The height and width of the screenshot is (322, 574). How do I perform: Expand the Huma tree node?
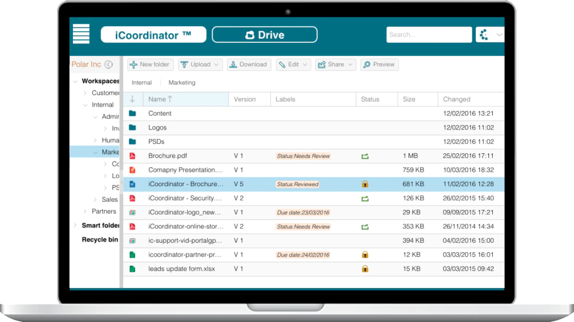tap(95, 140)
